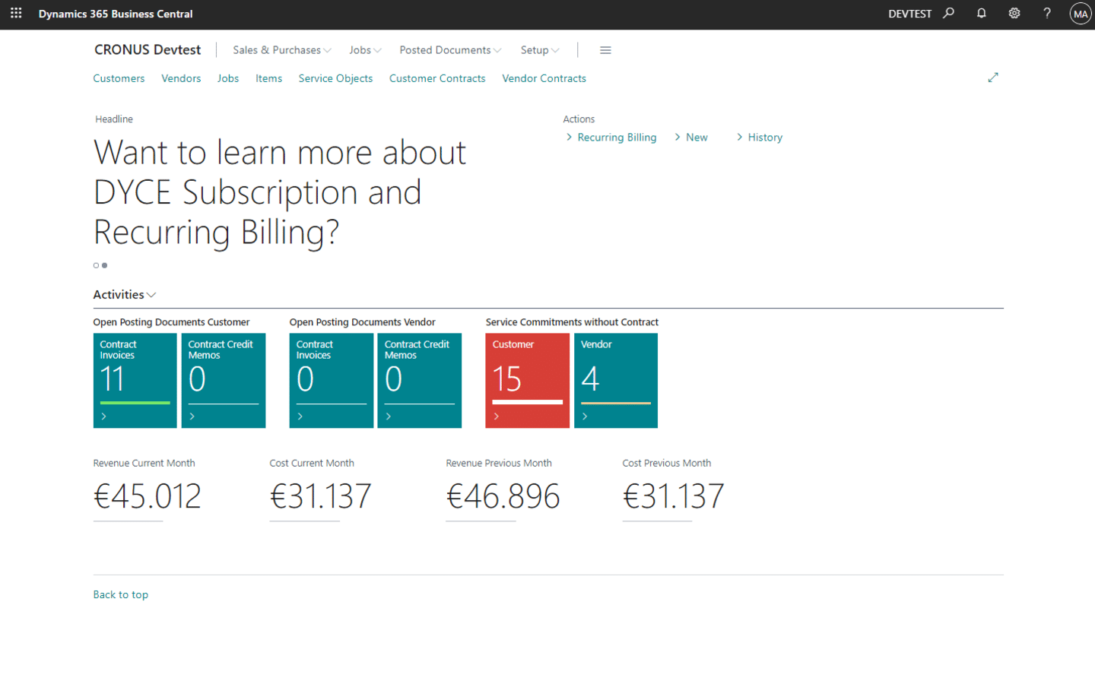Click the DYCE Subscription headline text
The image size is (1095, 684).
coord(280,192)
